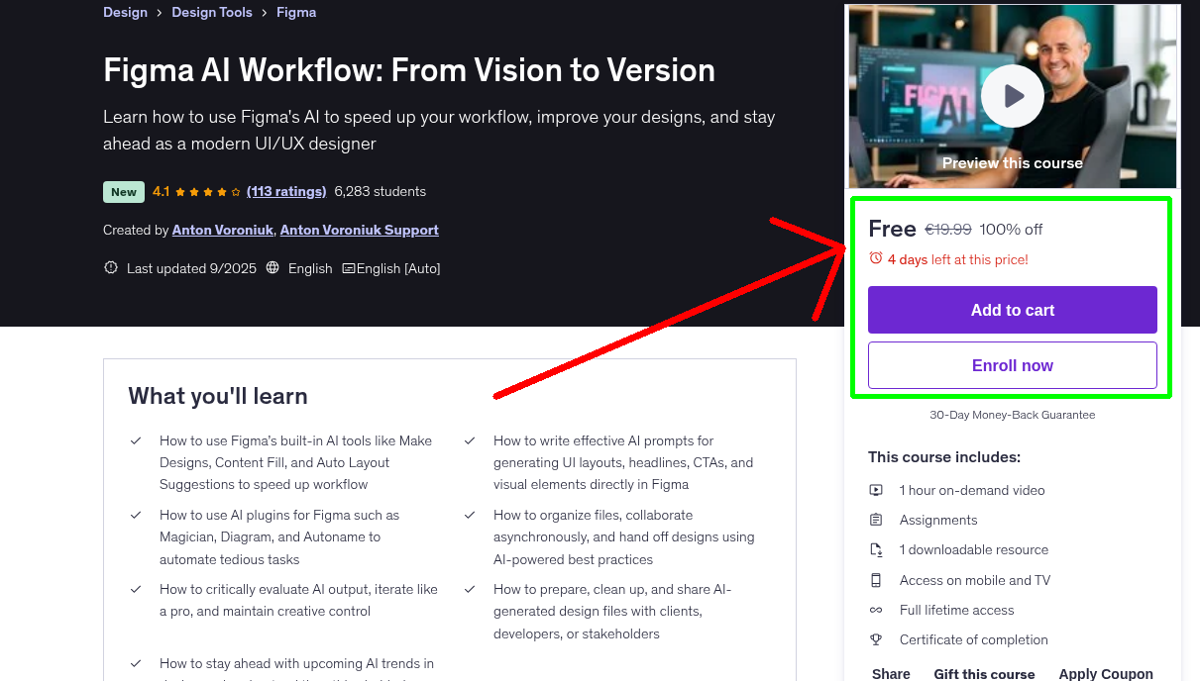Click the certificate trophy icon
This screenshot has width=1200, height=681.
[876, 639]
